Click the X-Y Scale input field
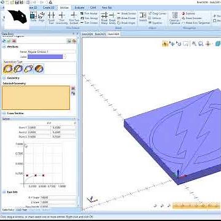The width and height of the screenshot is (221, 221). coord(58,198)
